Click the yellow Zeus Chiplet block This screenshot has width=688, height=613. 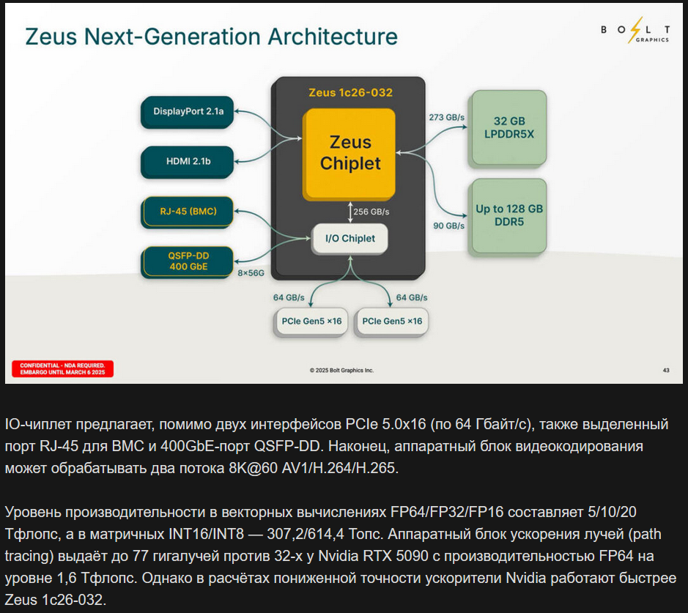pos(349,154)
